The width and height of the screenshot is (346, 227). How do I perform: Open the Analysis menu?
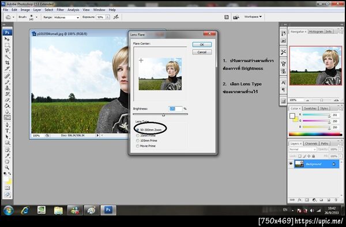click(73, 10)
